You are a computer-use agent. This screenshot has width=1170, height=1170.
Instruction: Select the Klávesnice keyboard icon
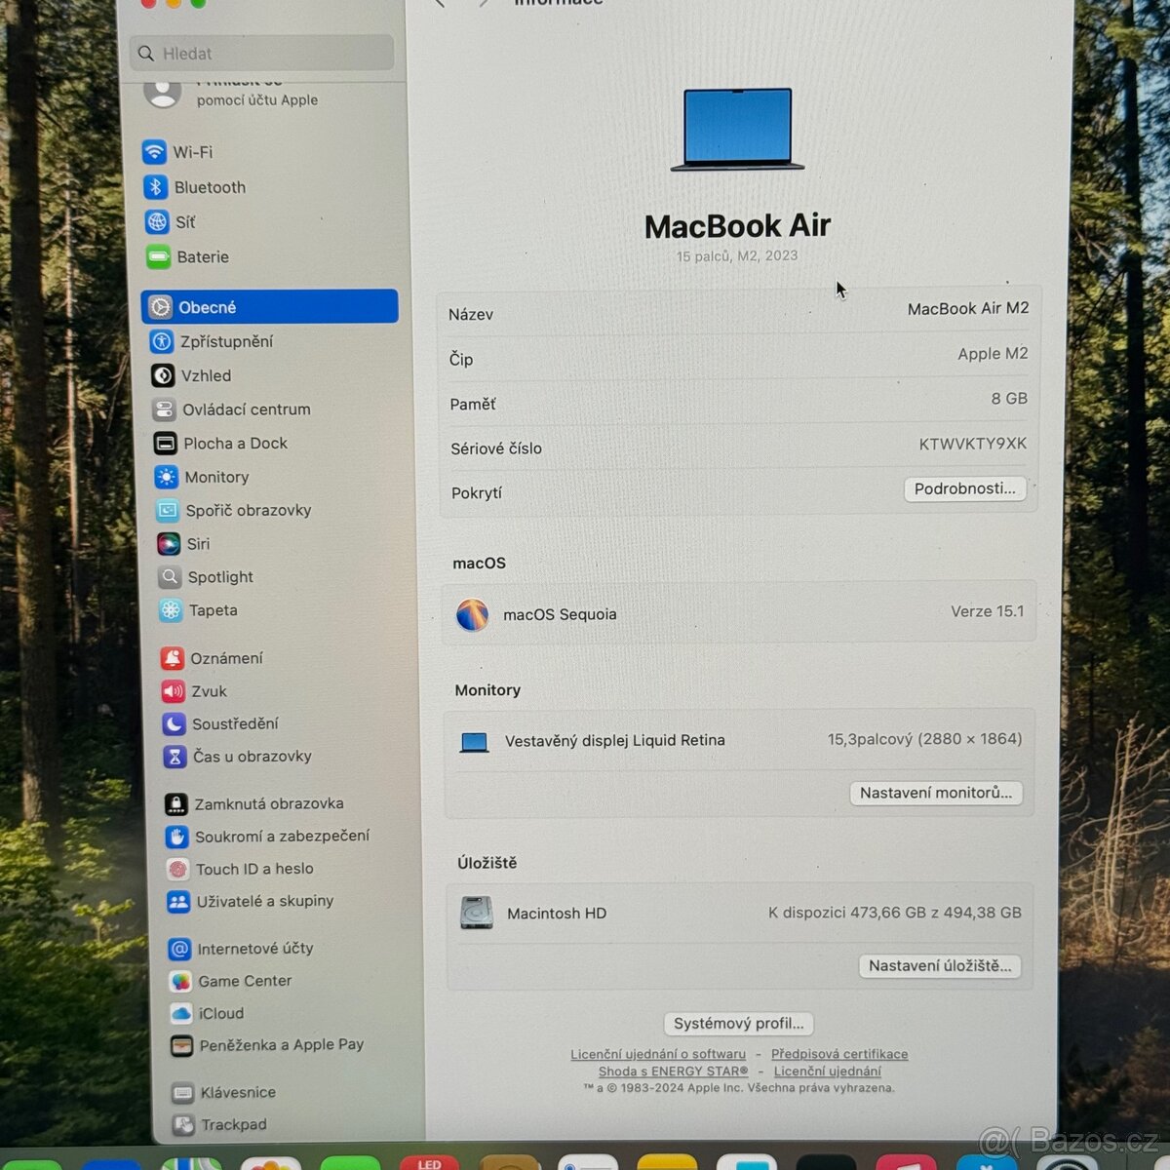click(x=182, y=1092)
